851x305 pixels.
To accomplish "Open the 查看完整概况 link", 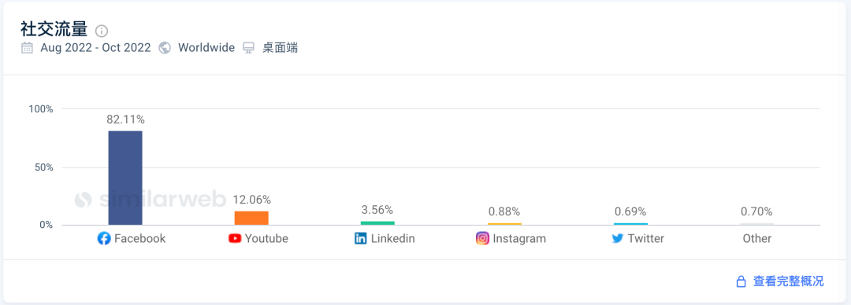I will [x=789, y=281].
